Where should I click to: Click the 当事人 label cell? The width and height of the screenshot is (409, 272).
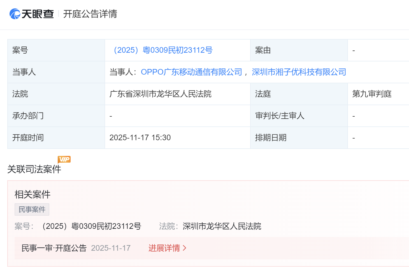(56, 72)
